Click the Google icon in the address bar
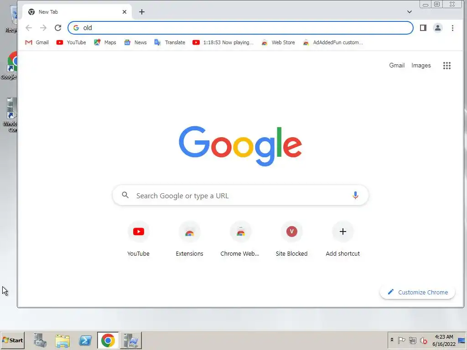 (x=76, y=28)
